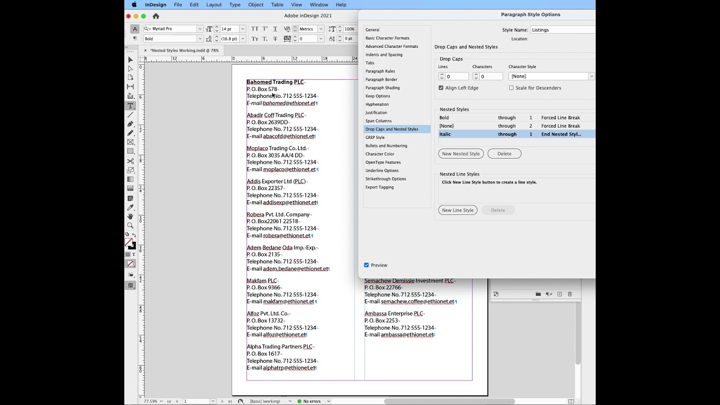This screenshot has width=720, height=405.
Task: Click the InDesign app menu
Action: click(x=156, y=4)
